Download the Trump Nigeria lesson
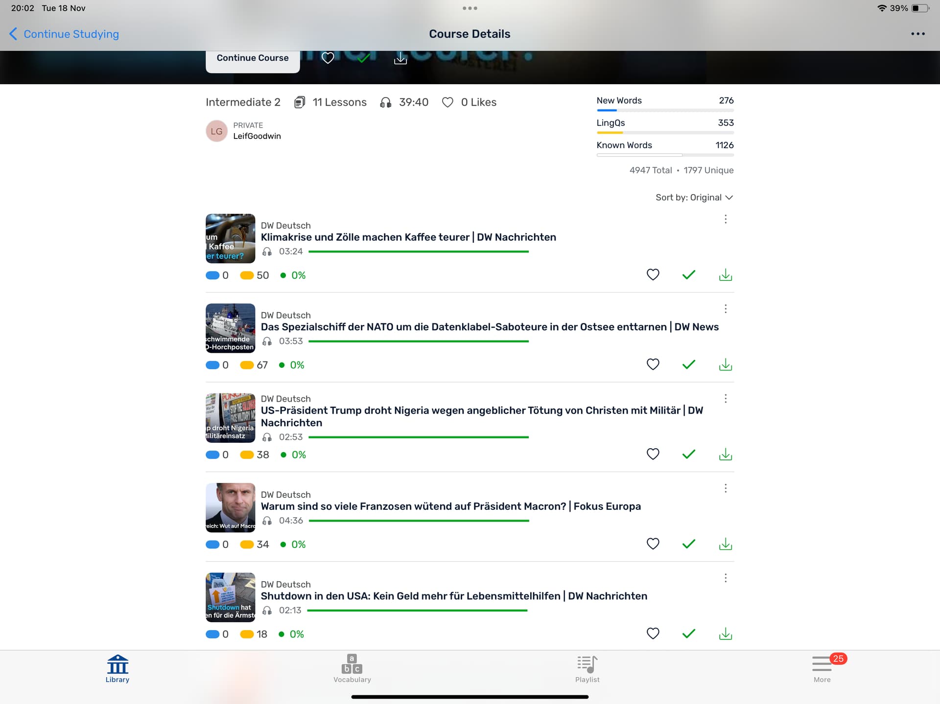Viewport: 940px width, 704px height. [725, 454]
